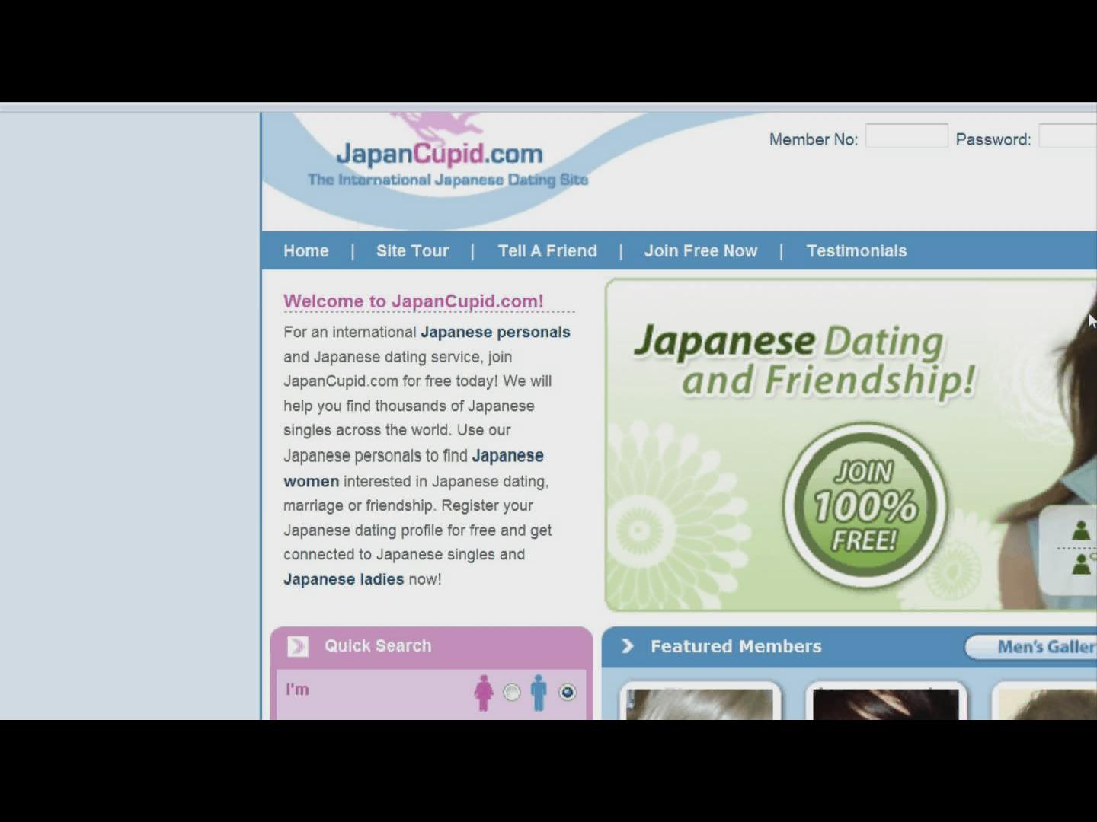1097x822 pixels.
Task: Select the female radio button
Action: pyautogui.click(x=512, y=693)
